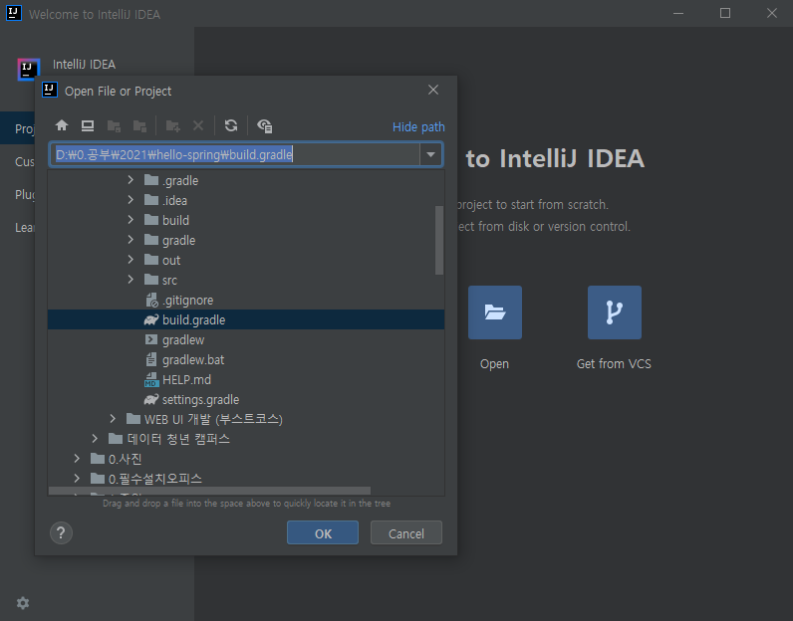Click the Cancel button

click(406, 532)
